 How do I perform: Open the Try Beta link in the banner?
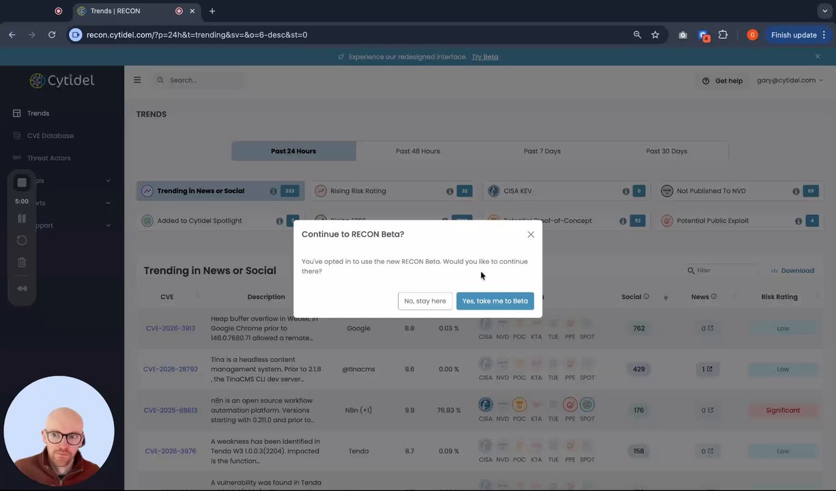point(485,57)
